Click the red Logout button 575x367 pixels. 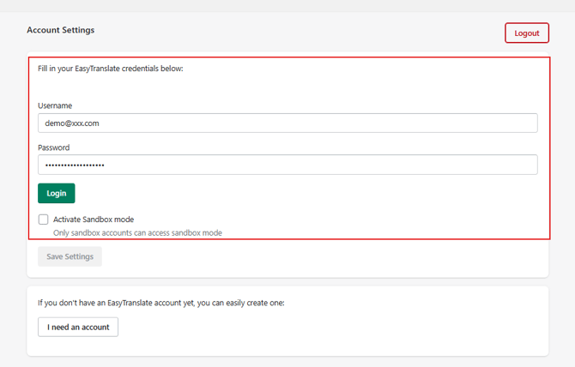tap(526, 33)
